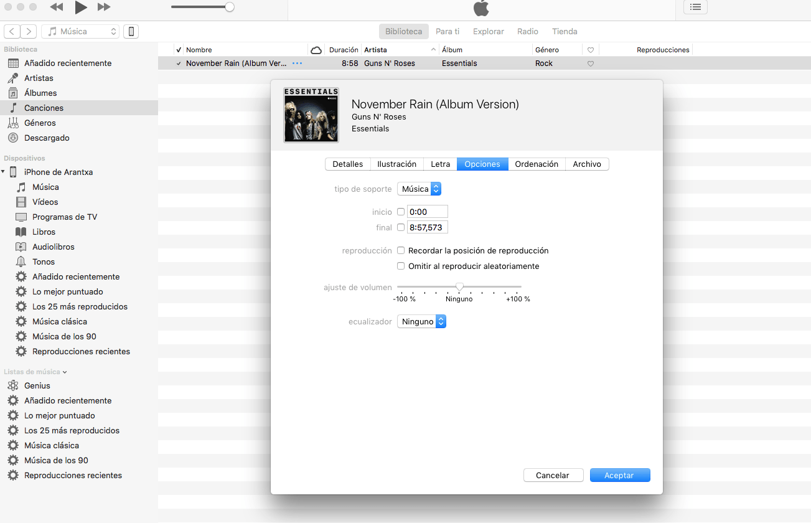Click the Aceptar button
The width and height of the screenshot is (811, 523).
[x=619, y=475]
